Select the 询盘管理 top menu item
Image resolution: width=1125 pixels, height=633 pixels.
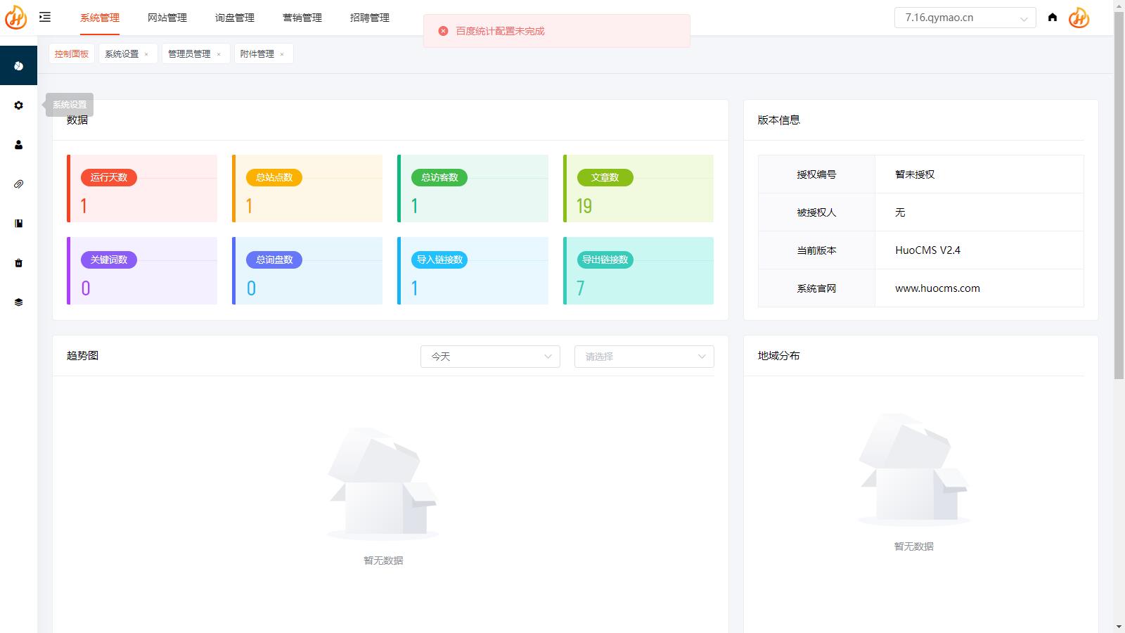point(235,18)
